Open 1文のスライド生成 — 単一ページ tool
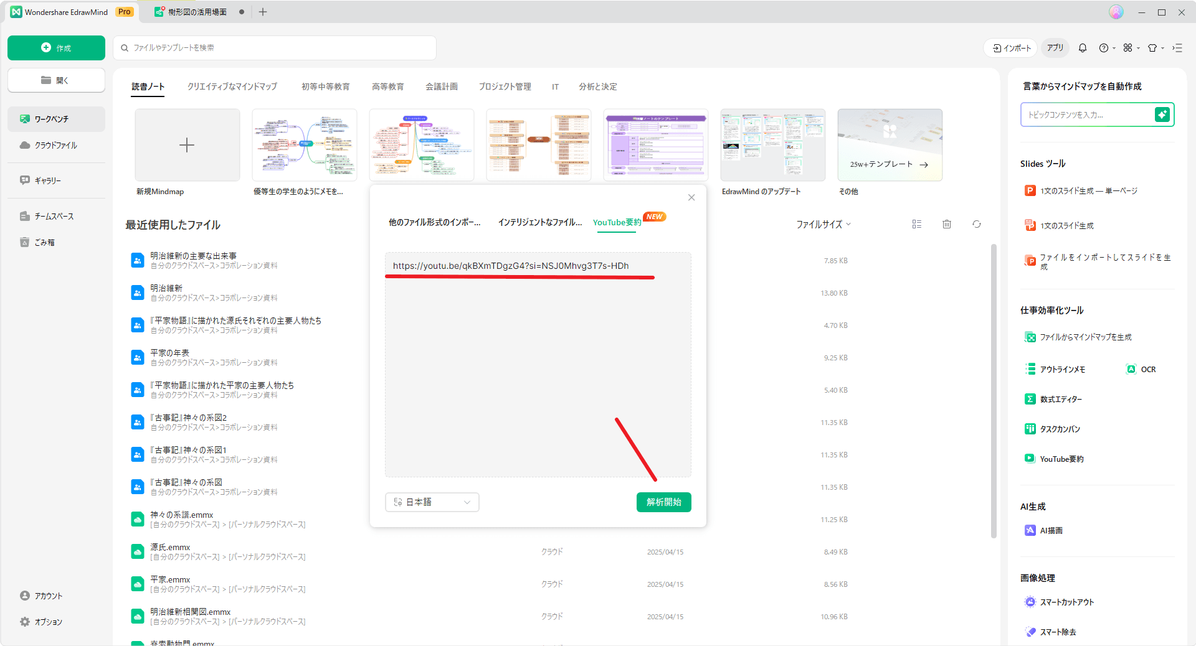Screen dimensions: 1196x646 pos(1081,191)
